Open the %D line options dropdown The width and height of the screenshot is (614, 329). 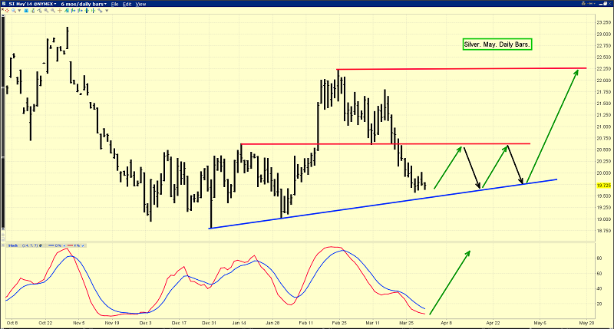pos(64,245)
